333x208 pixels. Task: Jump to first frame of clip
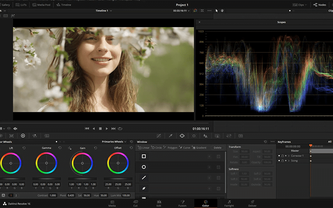(87, 129)
